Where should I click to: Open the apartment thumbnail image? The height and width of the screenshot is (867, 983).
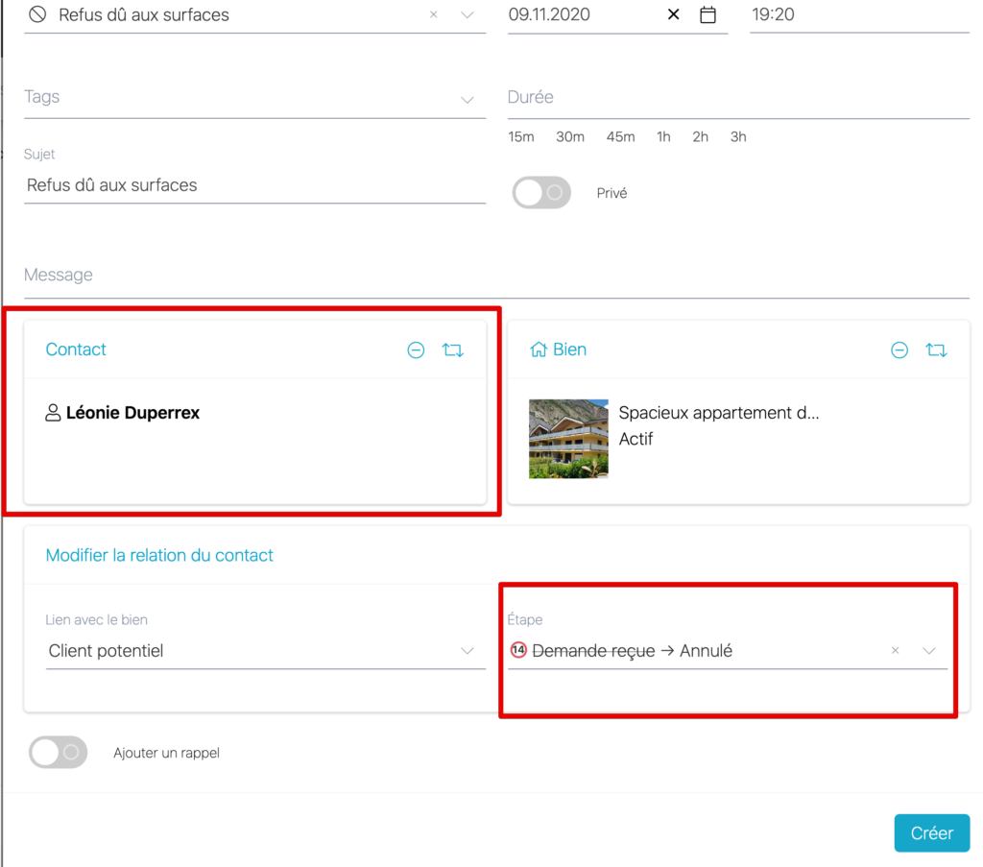tap(568, 439)
